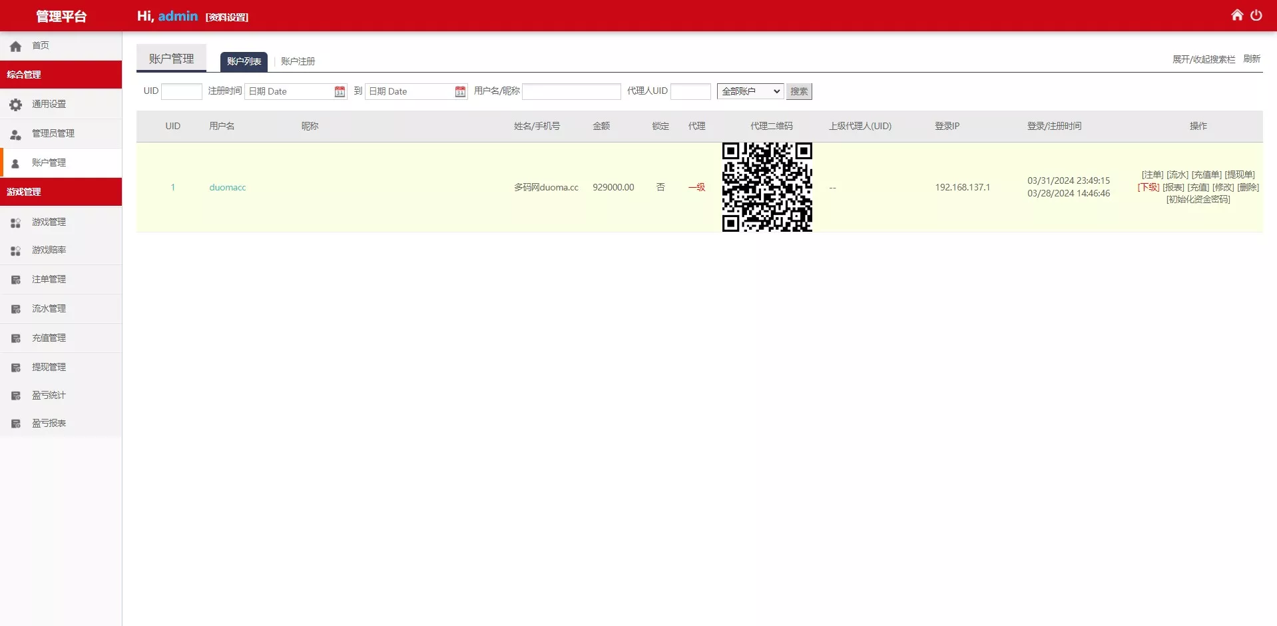Select the 账户管理 person icon

coord(15,162)
